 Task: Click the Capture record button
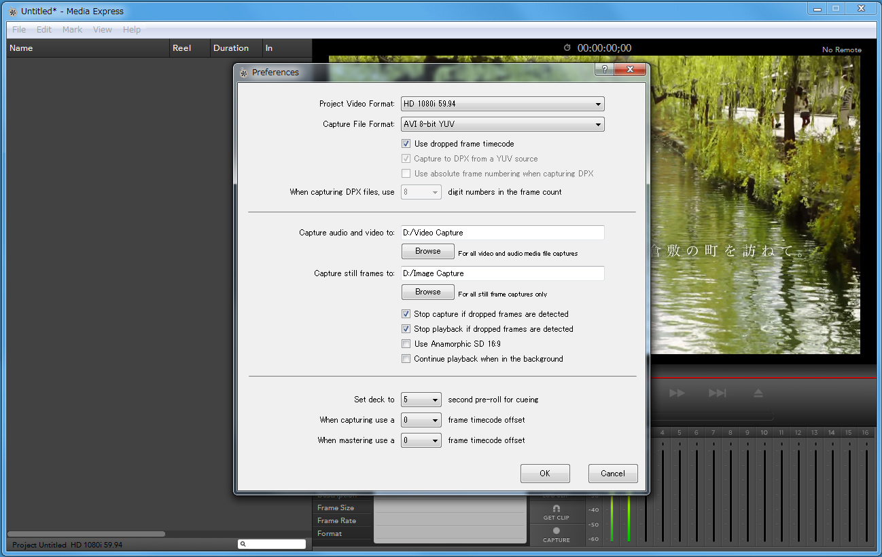556,531
